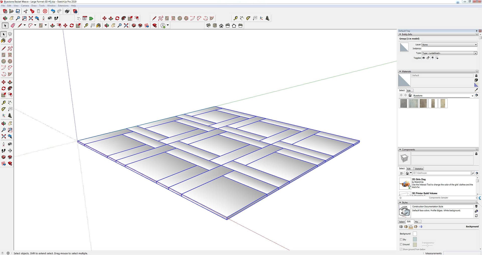
Task: Open the Mix tab in Styles
Action: (x=416, y=222)
